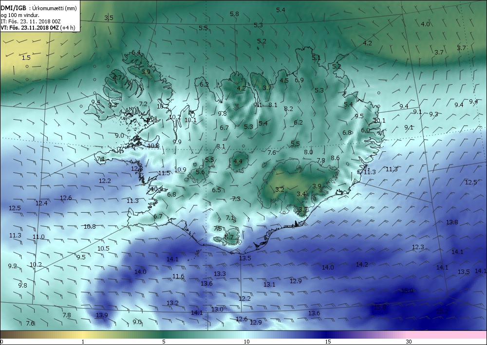The image size is (487, 345).
Task: Click the 1.5 value in the yellow area
Action: (x=26, y=58)
